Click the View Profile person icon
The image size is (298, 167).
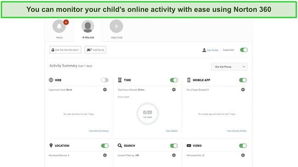(x=204, y=50)
